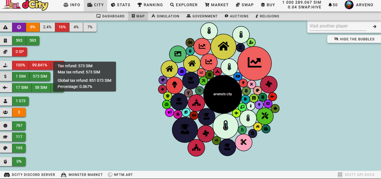Screen dimensions: 381x179
Task: Open the Monster Market link
Action: (x=82, y=175)
